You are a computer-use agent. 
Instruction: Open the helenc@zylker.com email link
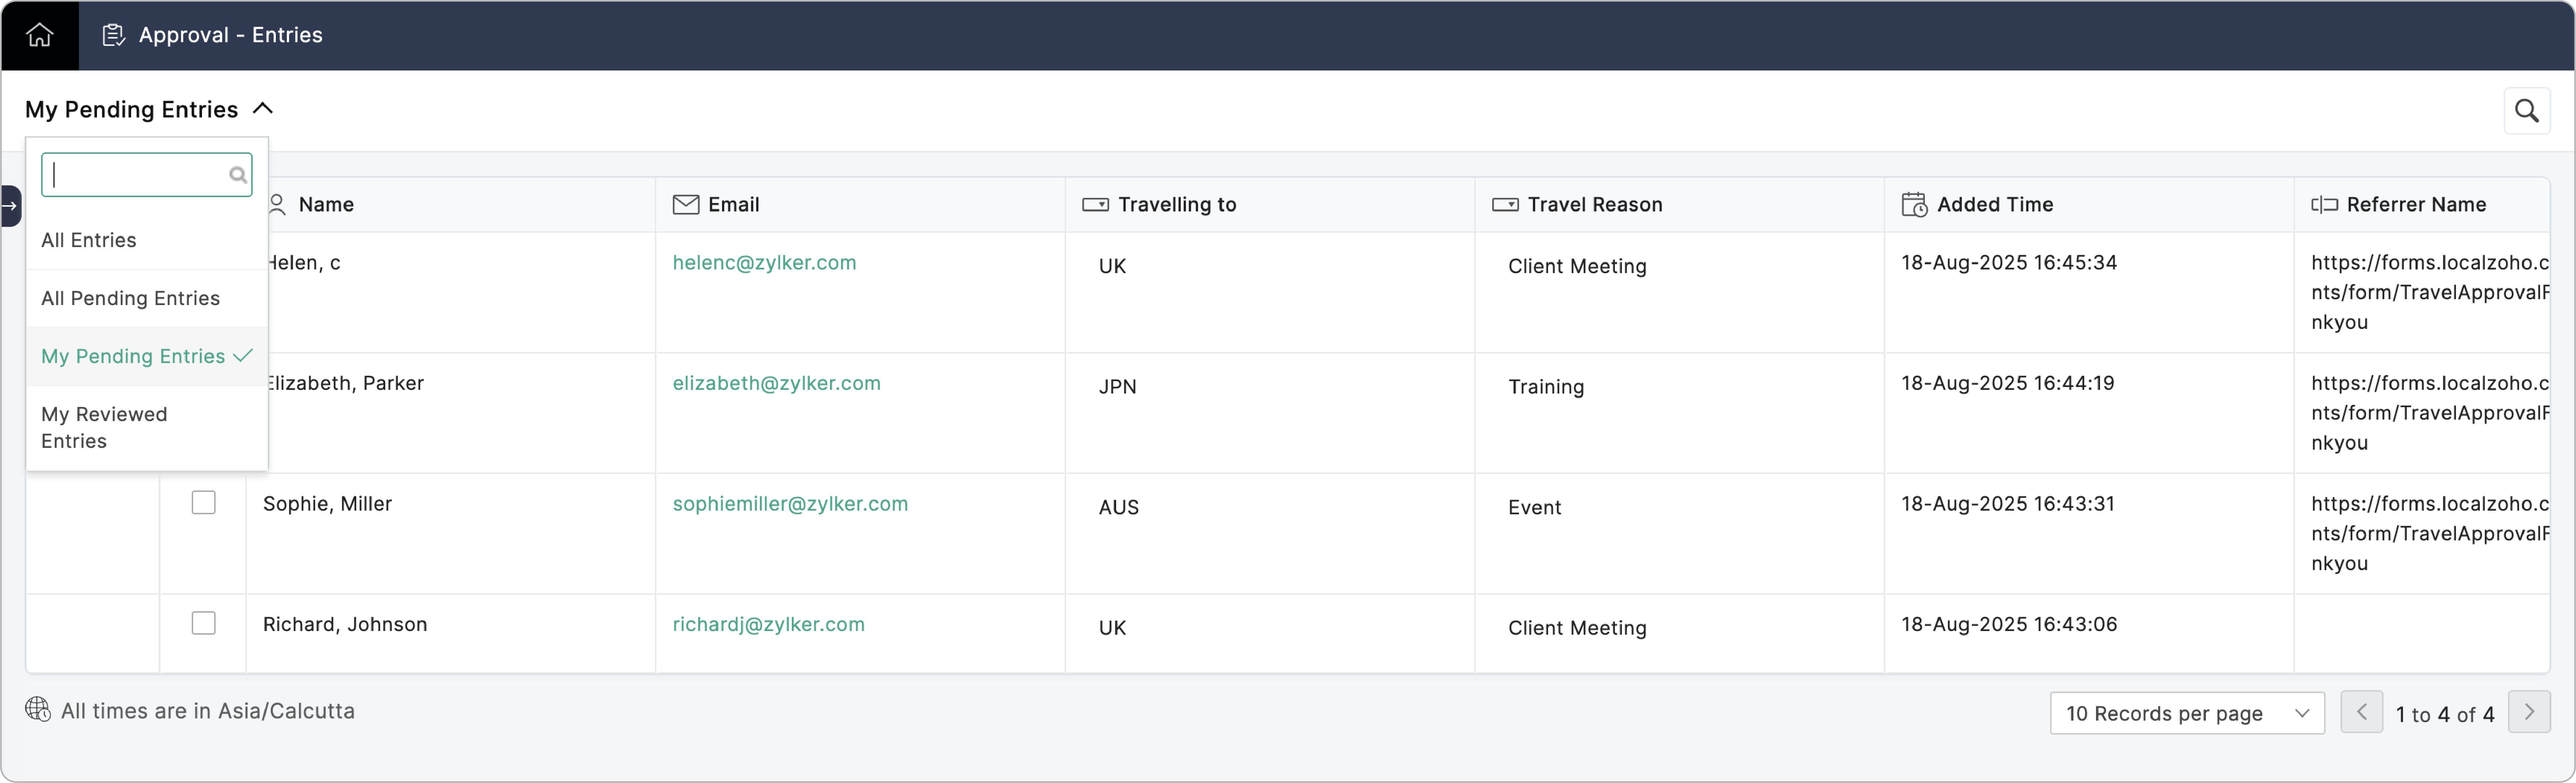click(x=764, y=263)
